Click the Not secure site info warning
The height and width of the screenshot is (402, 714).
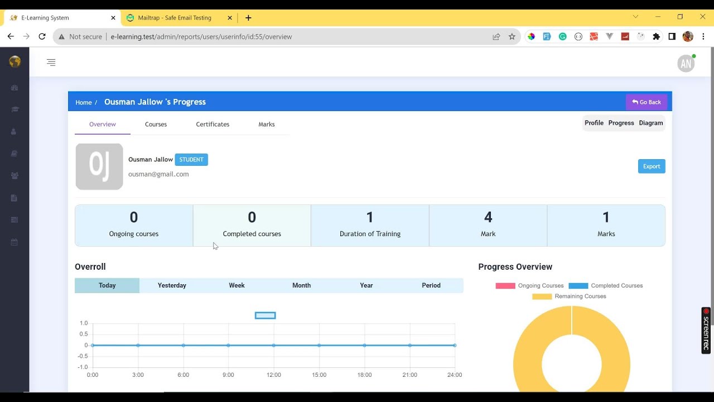[x=80, y=36]
